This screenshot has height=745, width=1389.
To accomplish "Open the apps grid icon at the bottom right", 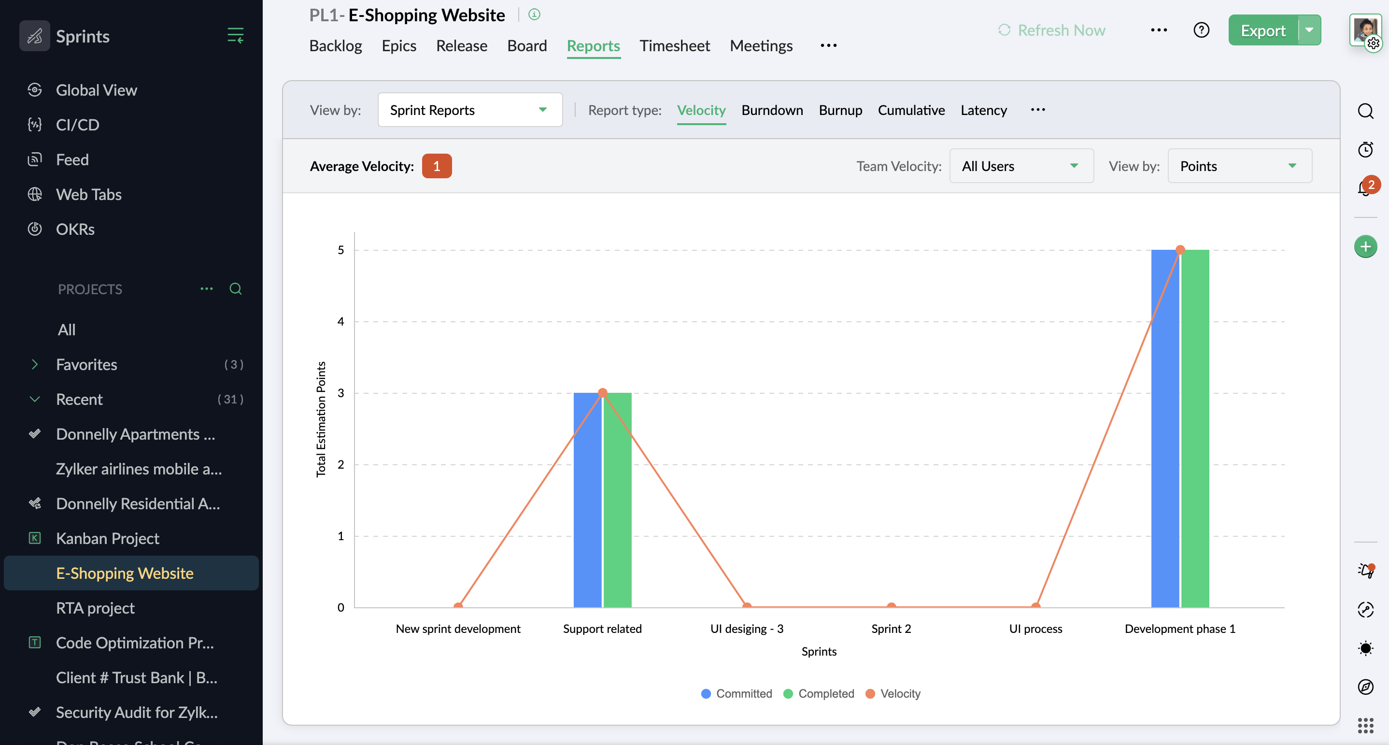I will (1365, 726).
